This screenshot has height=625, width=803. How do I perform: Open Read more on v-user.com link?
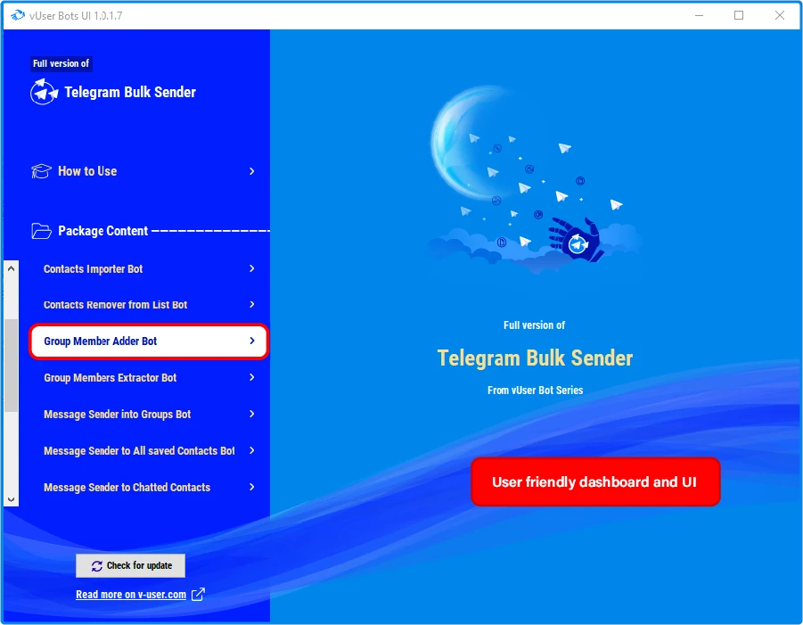(131, 595)
